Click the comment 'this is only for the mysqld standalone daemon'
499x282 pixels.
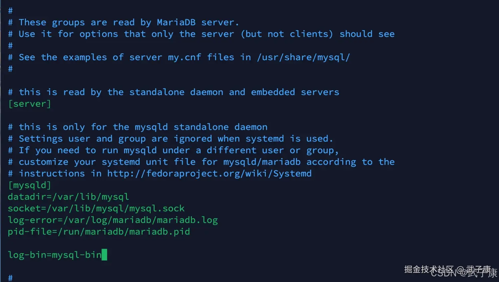tap(138, 127)
